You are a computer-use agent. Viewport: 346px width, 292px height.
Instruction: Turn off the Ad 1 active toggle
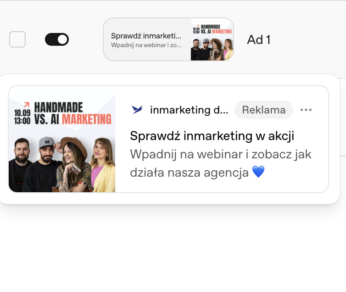pyautogui.click(x=57, y=39)
